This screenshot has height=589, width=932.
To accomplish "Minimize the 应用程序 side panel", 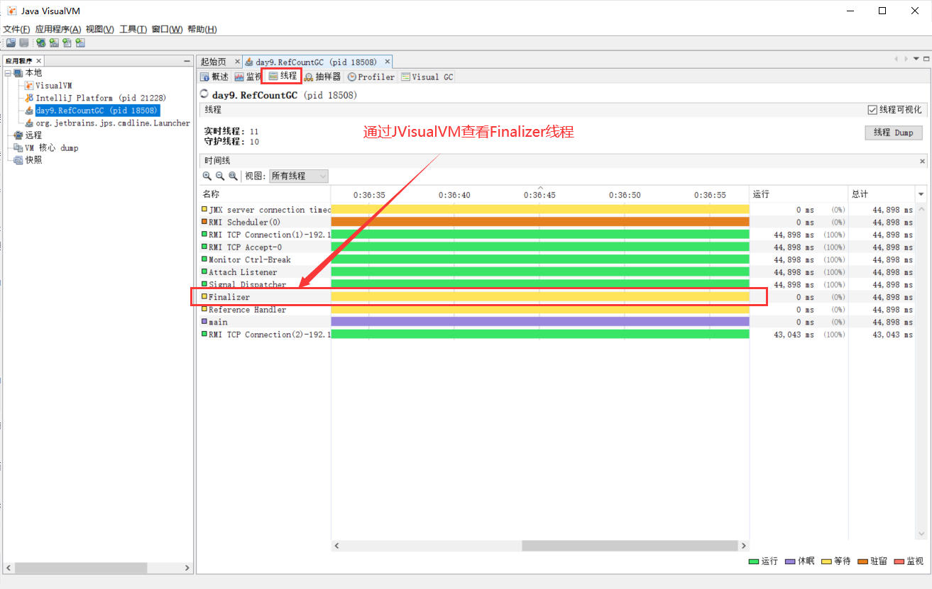I will tap(187, 62).
